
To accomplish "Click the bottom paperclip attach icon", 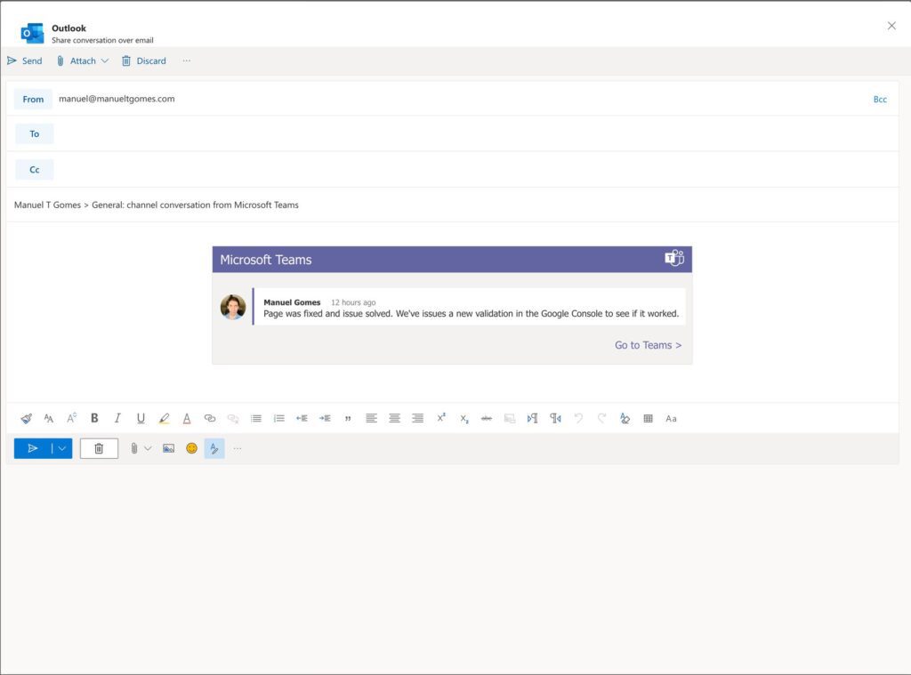I will (133, 448).
